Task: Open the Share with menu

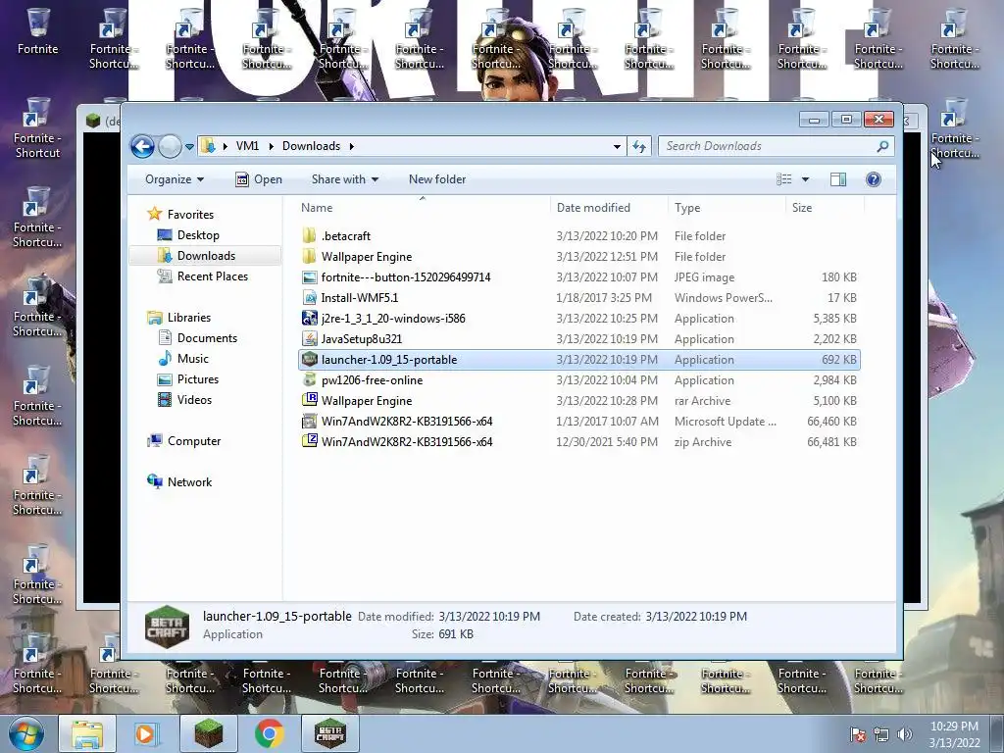Action: 344,179
